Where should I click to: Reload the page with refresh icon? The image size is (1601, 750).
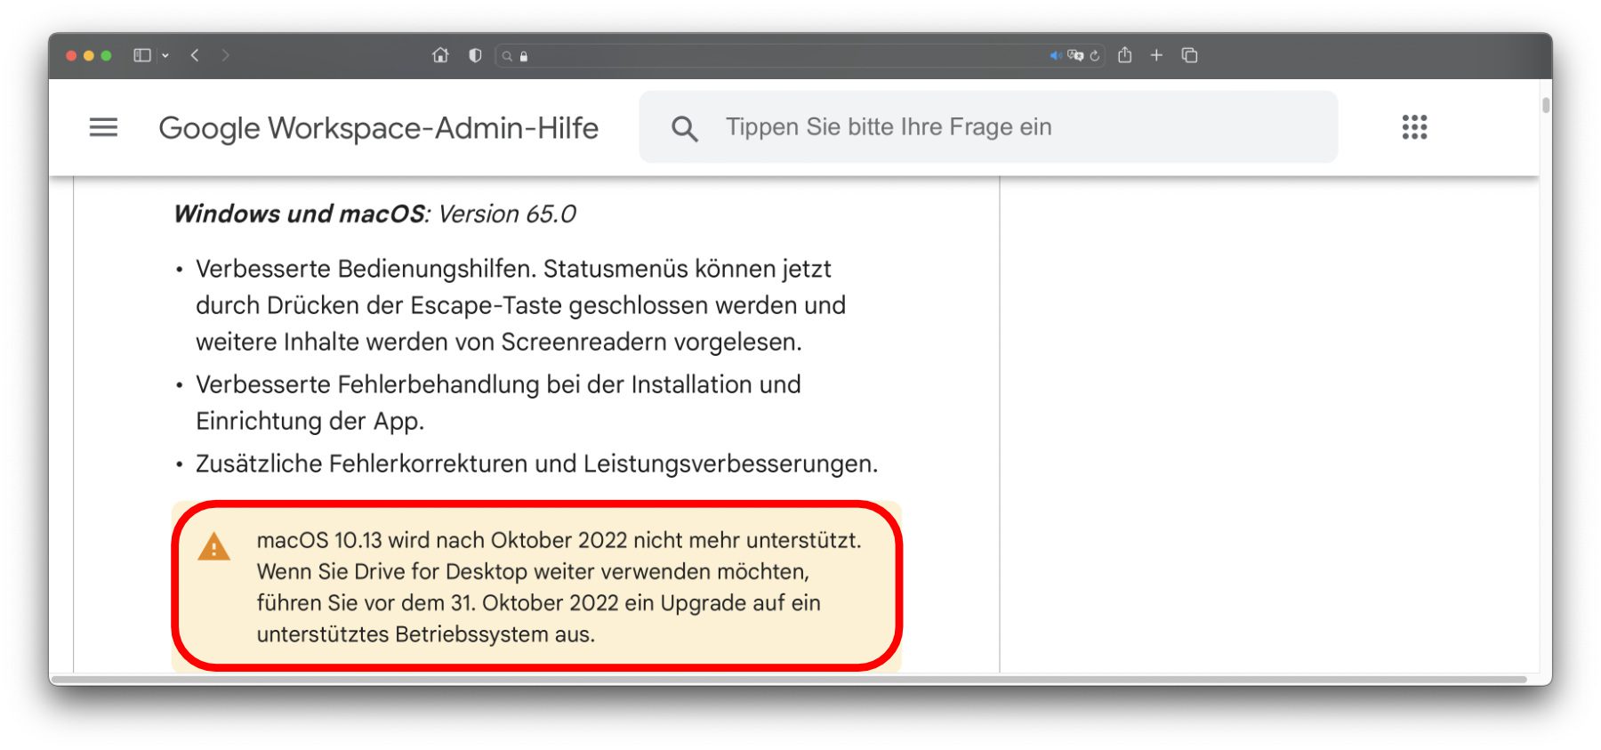1095,55
